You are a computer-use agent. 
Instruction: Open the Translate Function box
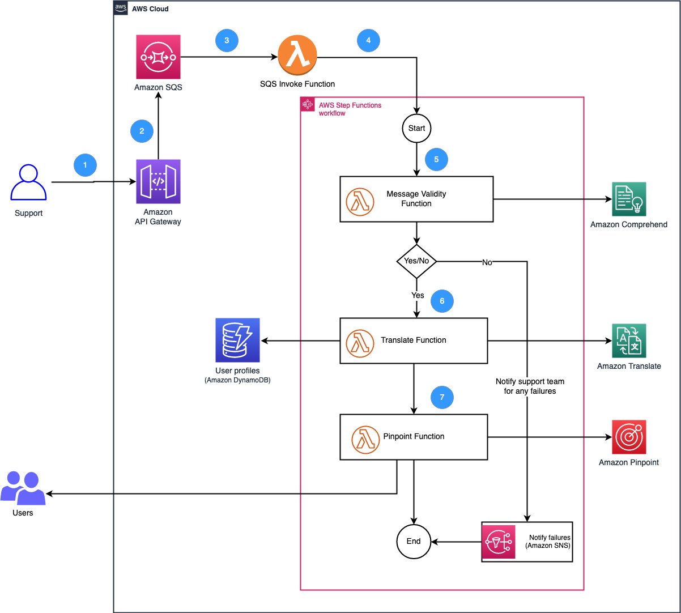414,340
